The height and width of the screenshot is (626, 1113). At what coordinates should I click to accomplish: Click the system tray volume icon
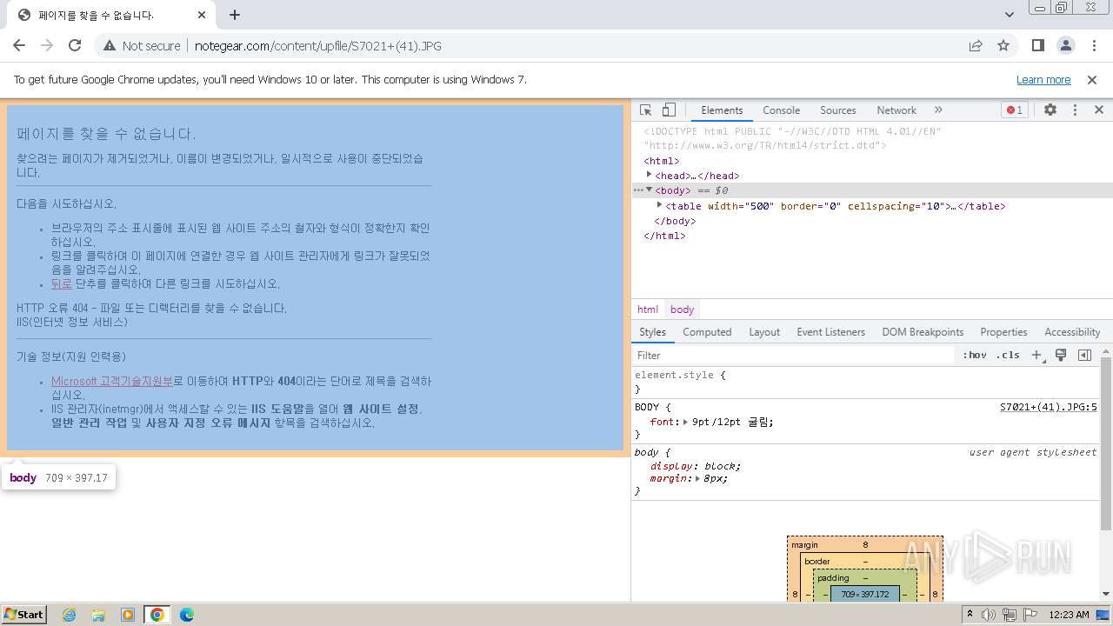tap(989, 615)
